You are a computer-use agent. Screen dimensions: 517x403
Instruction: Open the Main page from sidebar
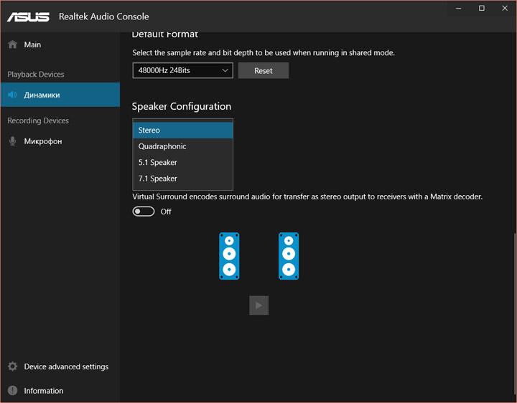click(x=60, y=44)
